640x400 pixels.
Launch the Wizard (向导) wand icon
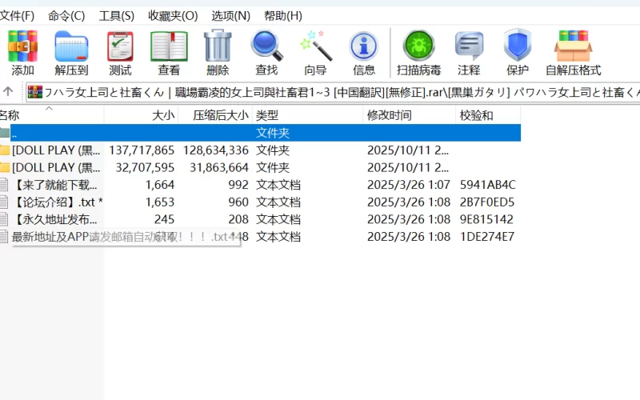tap(315, 52)
